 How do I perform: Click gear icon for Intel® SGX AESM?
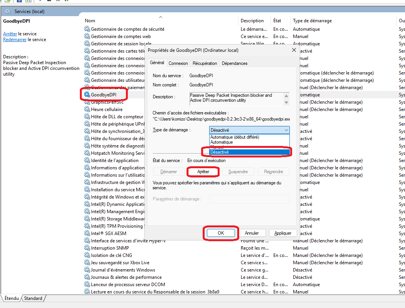[x=87, y=233]
